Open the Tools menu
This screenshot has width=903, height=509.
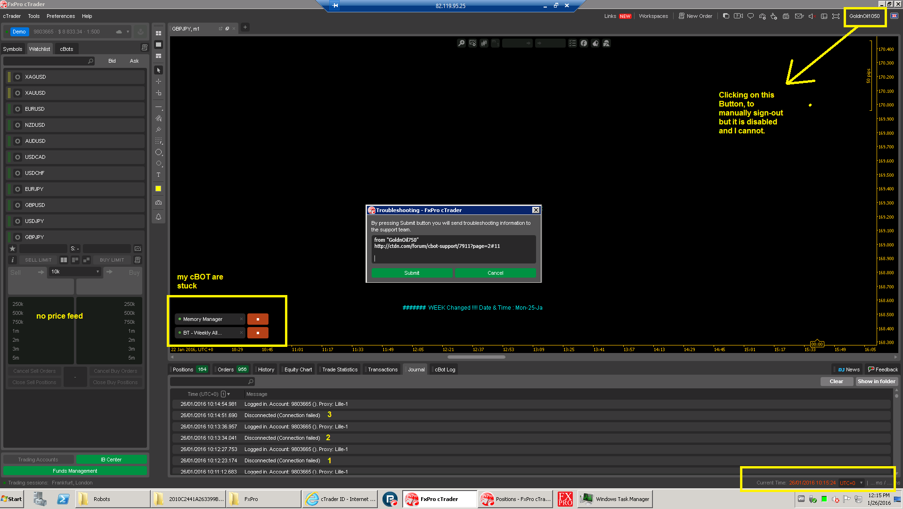tap(34, 16)
